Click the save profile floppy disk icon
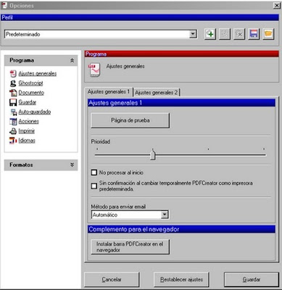Image resolution: width=282 pixels, height=290 pixels. pos(254,34)
